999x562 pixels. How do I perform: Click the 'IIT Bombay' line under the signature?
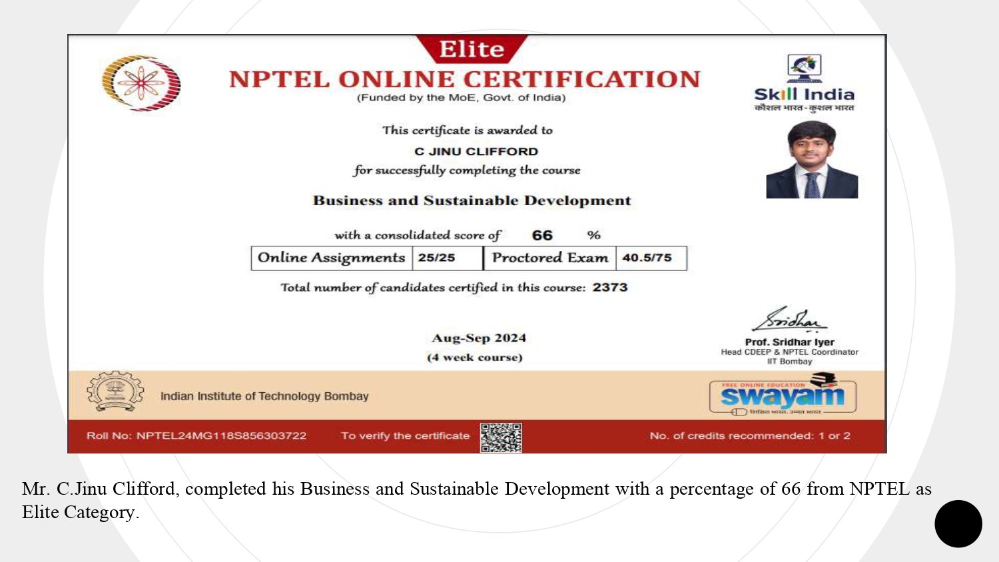coord(789,362)
